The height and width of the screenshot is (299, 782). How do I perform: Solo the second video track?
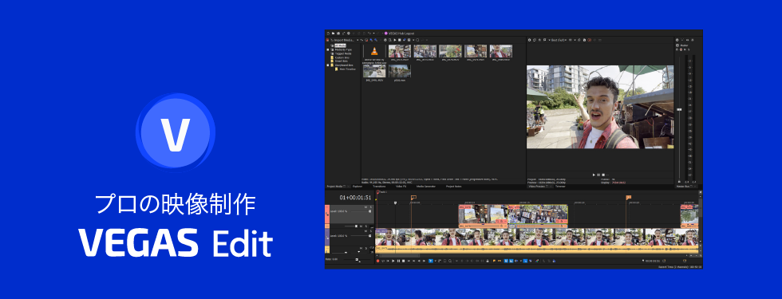(371, 231)
